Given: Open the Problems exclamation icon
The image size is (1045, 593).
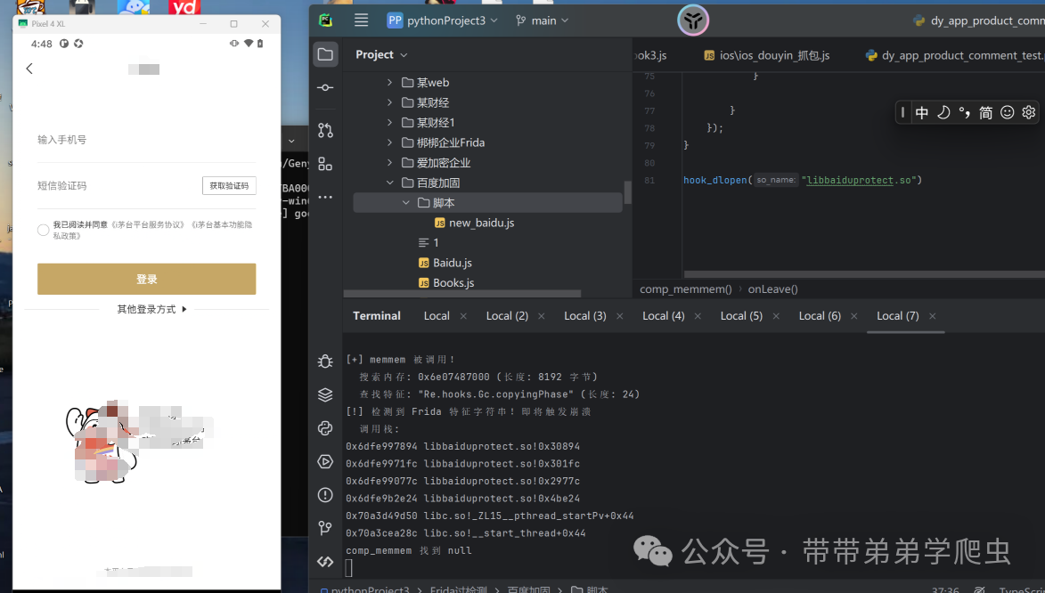Looking at the screenshot, I should (325, 494).
